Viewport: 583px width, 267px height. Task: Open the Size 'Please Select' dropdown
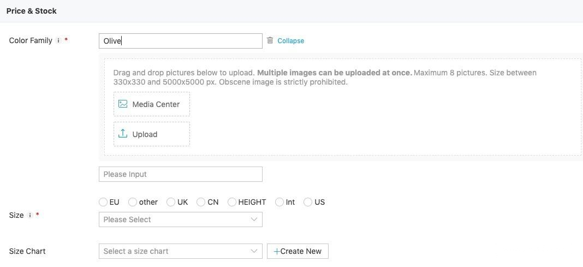click(x=180, y=219)
